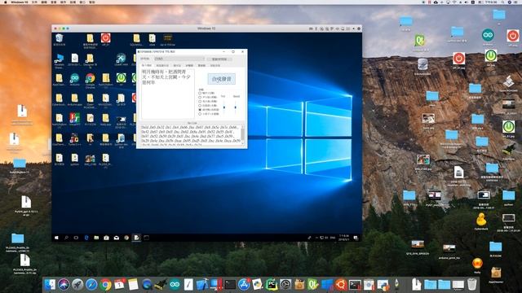Open the serial port combo box in TTS window
The image size is (522, 293).
pyautogui.click(x=179, y=59)
